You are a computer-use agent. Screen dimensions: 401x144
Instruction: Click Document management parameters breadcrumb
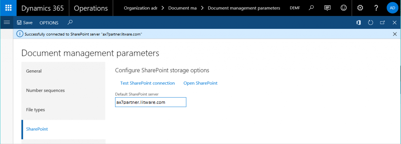pyautogui.click(x=244, y=8)
